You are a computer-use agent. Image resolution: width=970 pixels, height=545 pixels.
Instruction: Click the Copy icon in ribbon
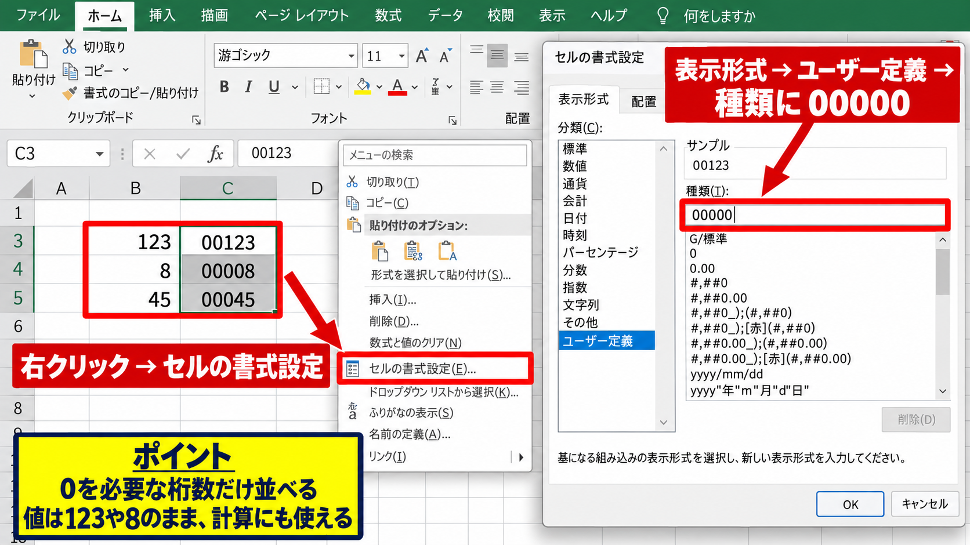coord(70,71)
